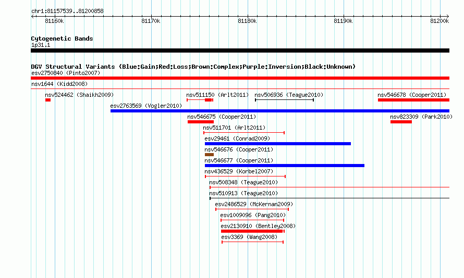
Task: Click the small red nsv524462 bar
Action: point(48,100)
